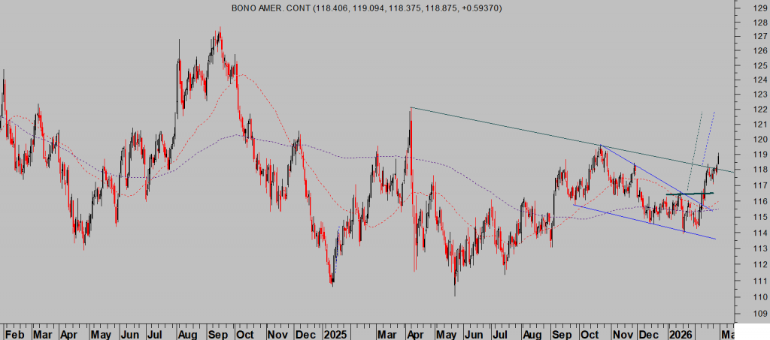Select the thick dark horizontal resistance line
Screen dimensions: 770x340
click(x=690, y=194)
